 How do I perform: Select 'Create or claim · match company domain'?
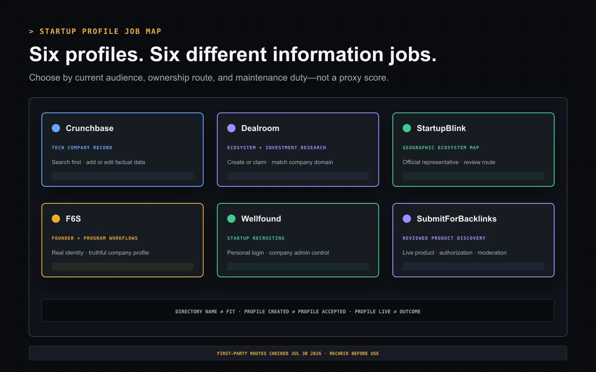click(x=280, y=162)
